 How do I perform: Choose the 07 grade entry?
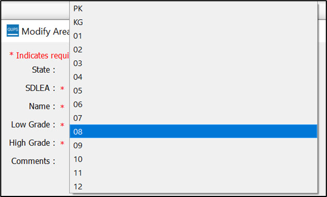click(193, 118)
